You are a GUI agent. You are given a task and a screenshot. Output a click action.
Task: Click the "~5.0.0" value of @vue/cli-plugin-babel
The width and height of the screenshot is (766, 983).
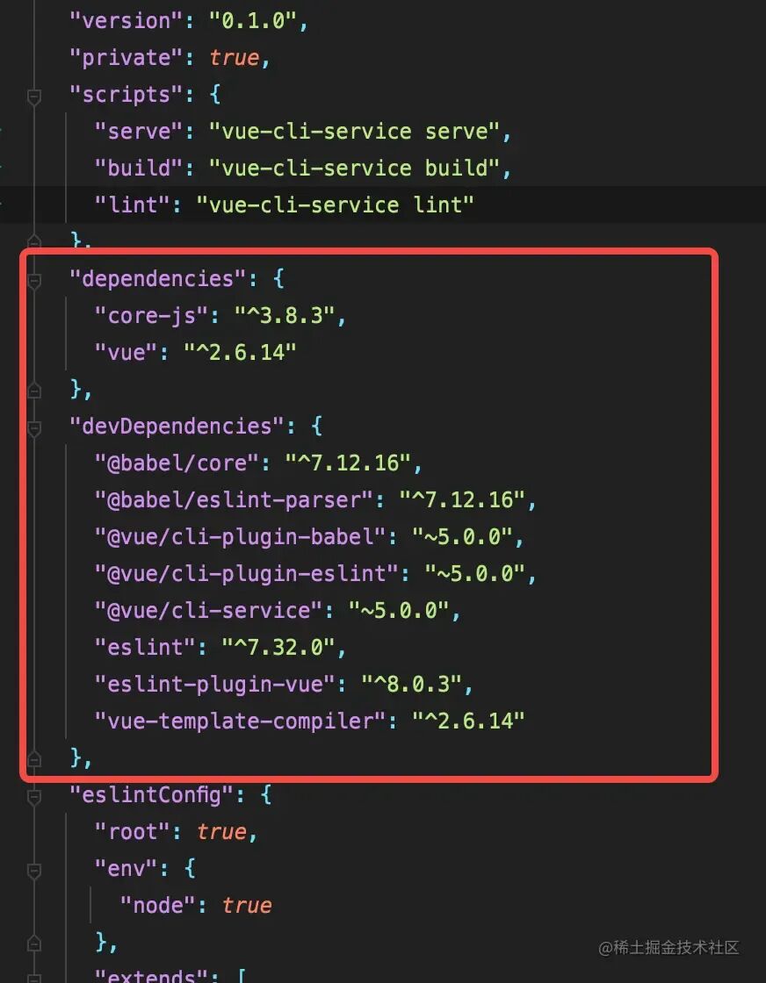[462, 536]
